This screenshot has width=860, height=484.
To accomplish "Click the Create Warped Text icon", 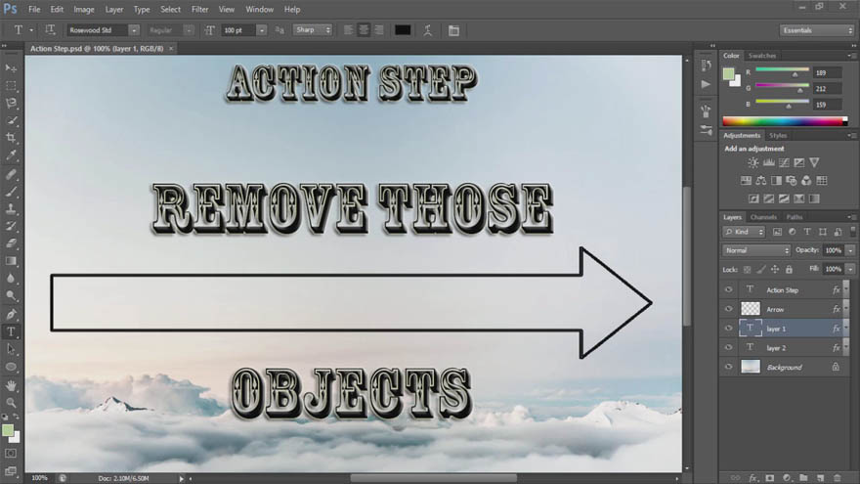I will [428, 30].
